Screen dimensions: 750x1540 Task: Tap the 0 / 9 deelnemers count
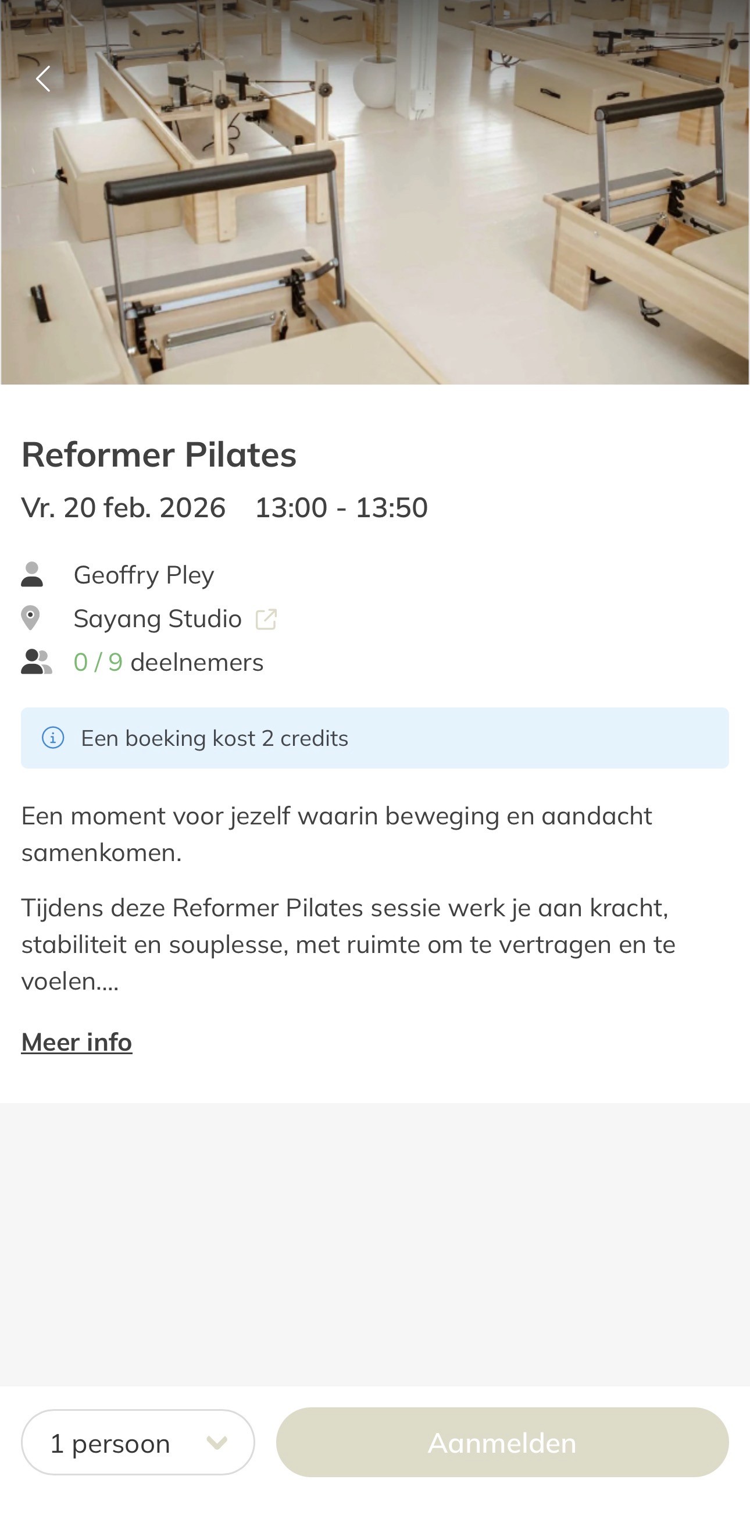point(169,663)
